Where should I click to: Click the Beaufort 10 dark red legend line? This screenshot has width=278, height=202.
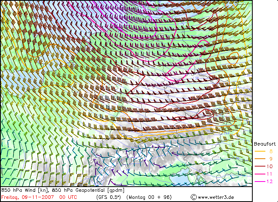(x=259, y=166)
